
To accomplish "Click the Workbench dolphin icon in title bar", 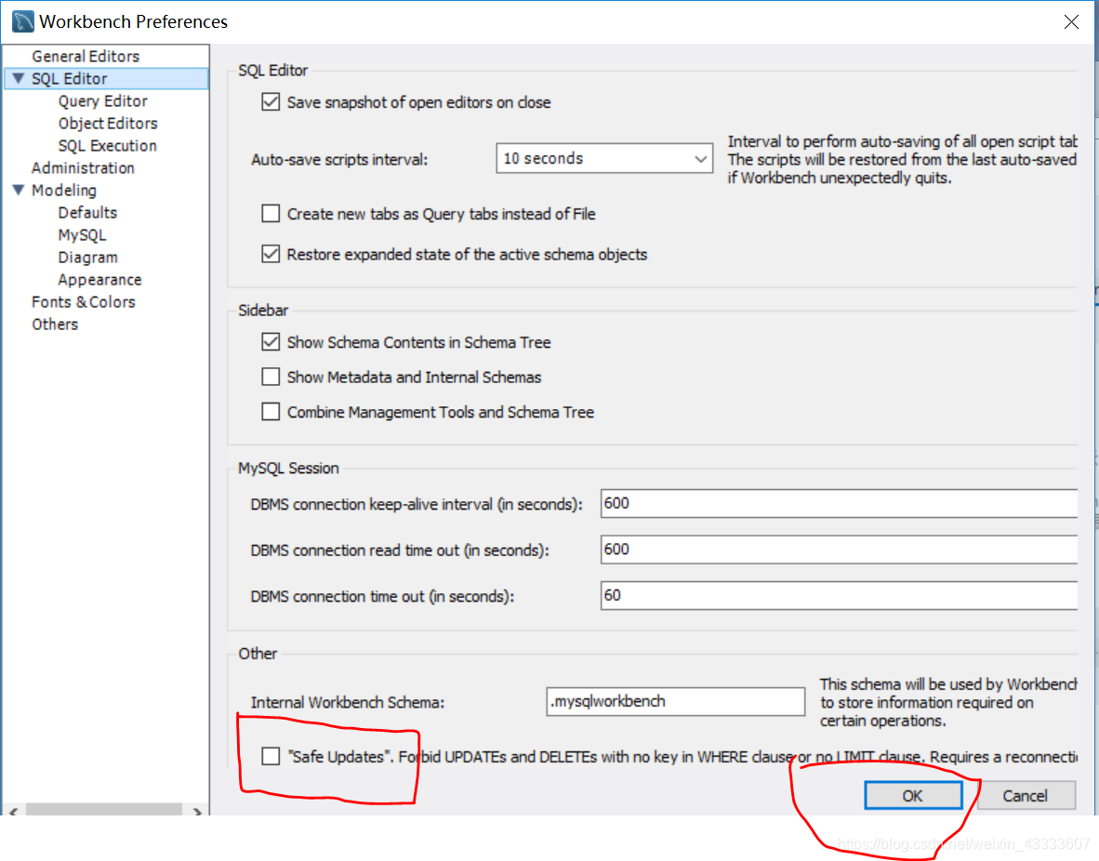I will click(x=22, y=21).
